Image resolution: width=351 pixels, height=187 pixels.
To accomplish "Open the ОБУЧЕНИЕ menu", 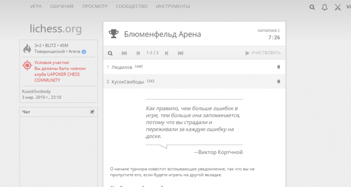I will (x=62, y=7).
